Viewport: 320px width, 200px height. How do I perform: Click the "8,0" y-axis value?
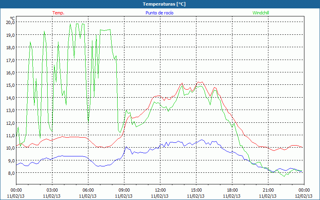tap(12, 173)
